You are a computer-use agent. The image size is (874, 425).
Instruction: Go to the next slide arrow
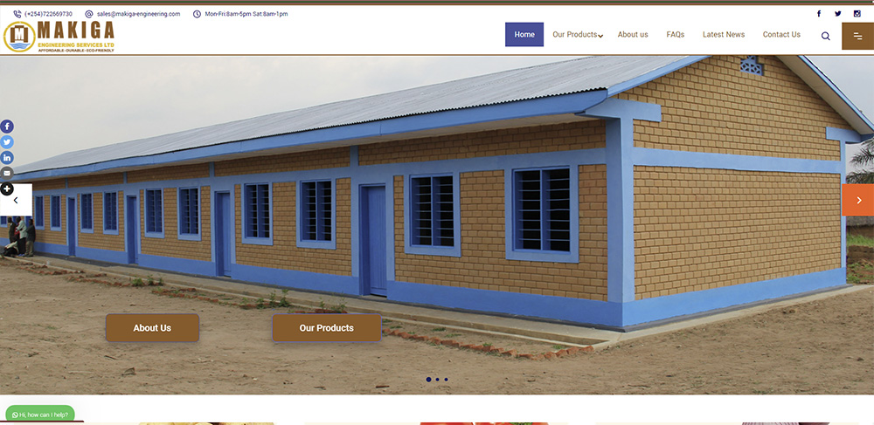(858, 200)
